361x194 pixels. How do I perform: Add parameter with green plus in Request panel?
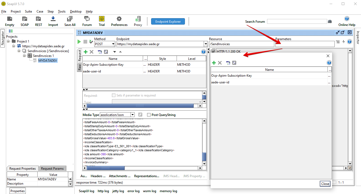[86, 52]
